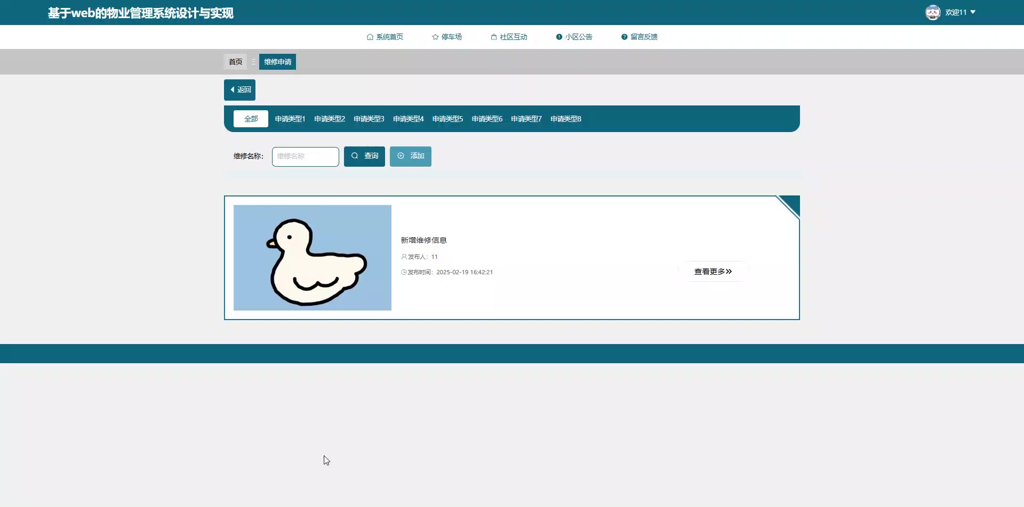The height and width of the screenshot is (507, 1024).
Task: Click the question icon beside 留言反馈
Action: [x=624, y=37]
